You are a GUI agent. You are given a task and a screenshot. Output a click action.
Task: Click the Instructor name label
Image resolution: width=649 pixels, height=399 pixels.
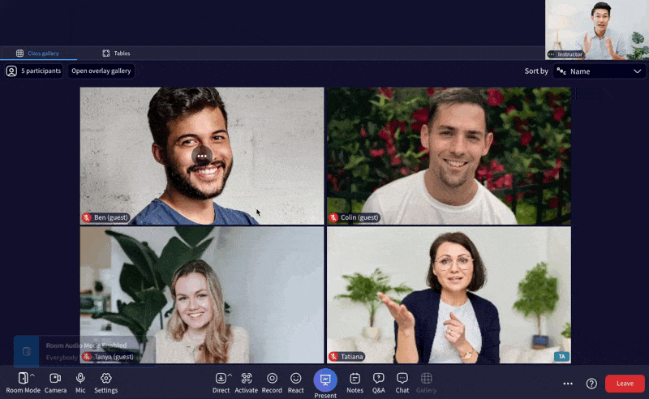click(x=569, y=54)
